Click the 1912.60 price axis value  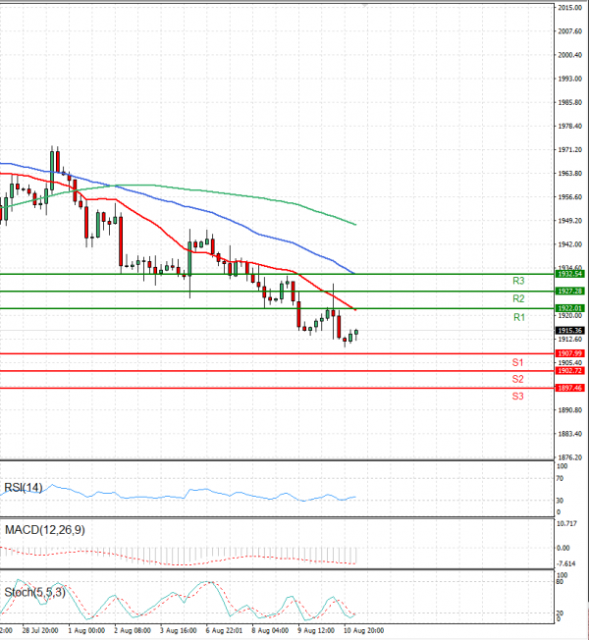[x=569, y=340]
